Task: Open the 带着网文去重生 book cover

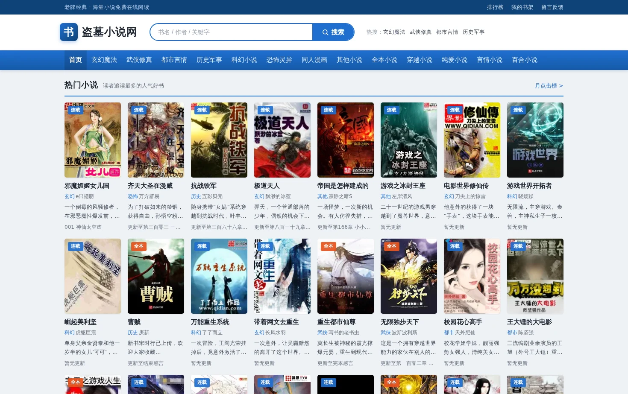Action: click(x=282, y=276)
